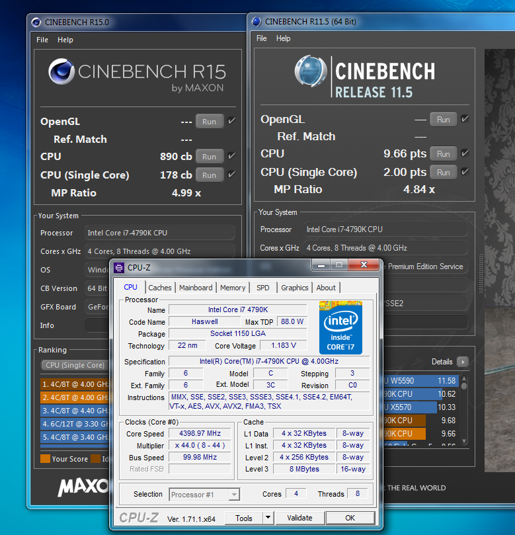Close the CPU-Z window
This screenshot has height=535, width=515.
tap(364, 265)
